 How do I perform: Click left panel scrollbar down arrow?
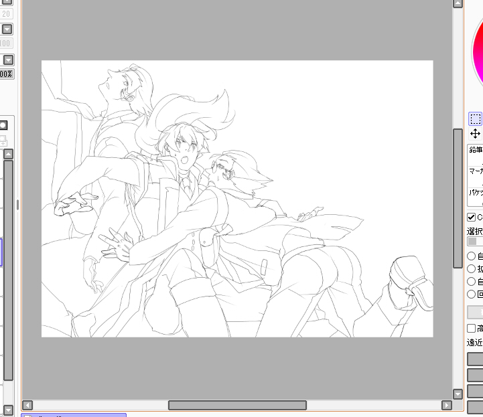8,410
